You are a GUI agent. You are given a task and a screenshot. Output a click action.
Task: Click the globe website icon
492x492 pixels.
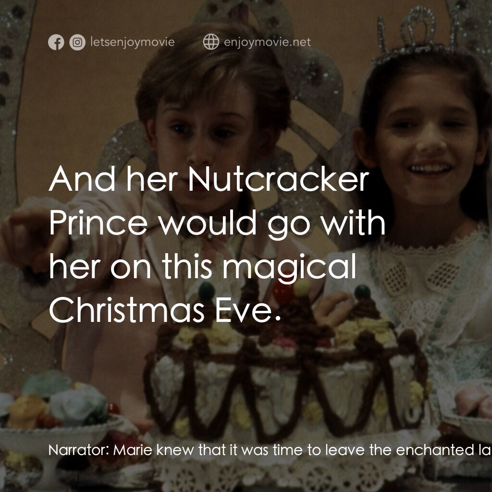[x=211, y=42]
